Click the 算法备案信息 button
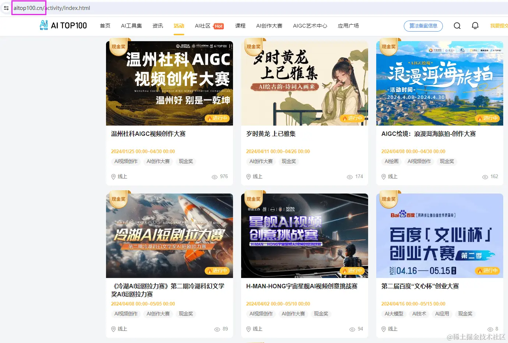Image resolution: width=508 pixels, height=343 pixels. [x=423, y=26]
